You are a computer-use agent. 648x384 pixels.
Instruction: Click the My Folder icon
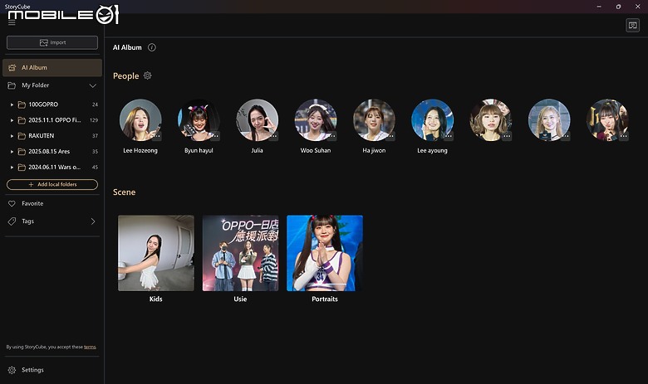(12, 85)
